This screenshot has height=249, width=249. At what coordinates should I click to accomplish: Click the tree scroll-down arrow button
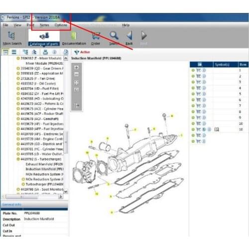coord(66,192)
